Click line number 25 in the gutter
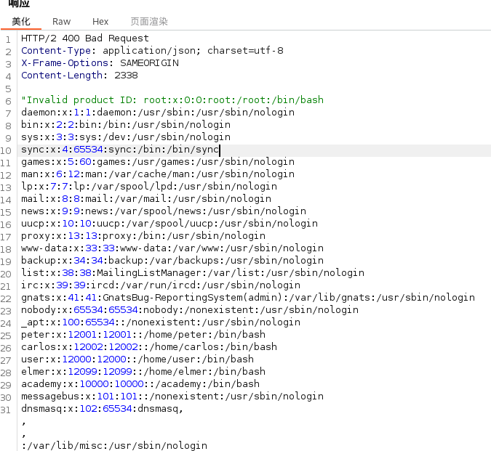491x451 pixels. pyautogui.click(x=6, y=336)
